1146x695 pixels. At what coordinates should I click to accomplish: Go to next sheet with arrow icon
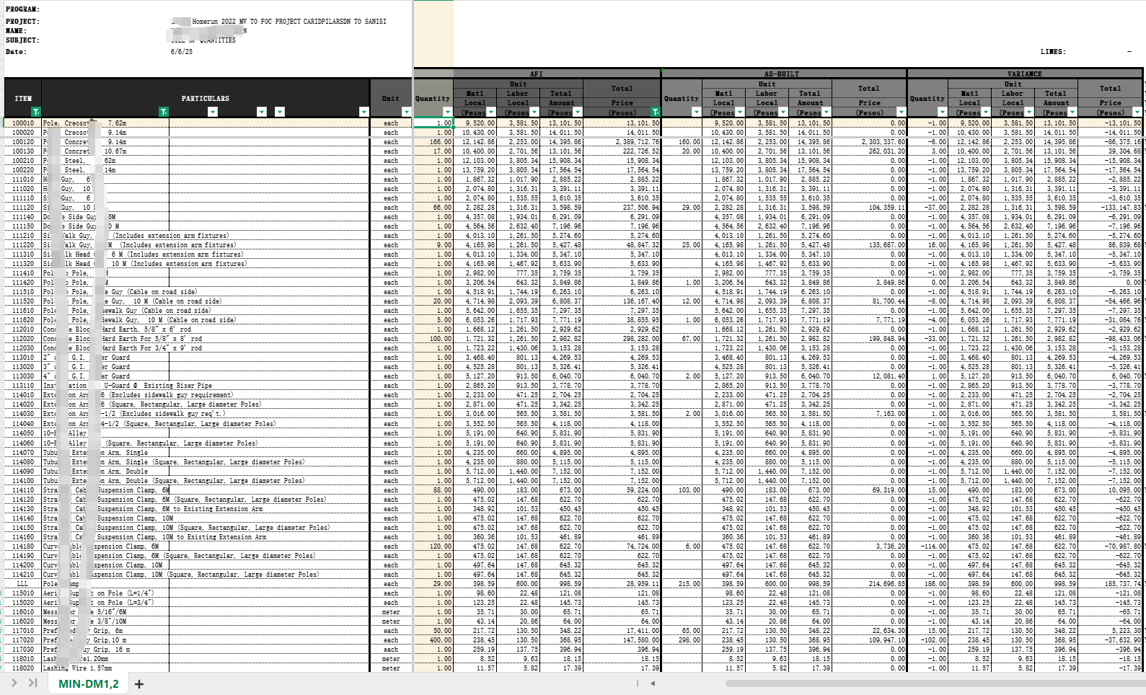pyautogui.click(x=14, y=683)
